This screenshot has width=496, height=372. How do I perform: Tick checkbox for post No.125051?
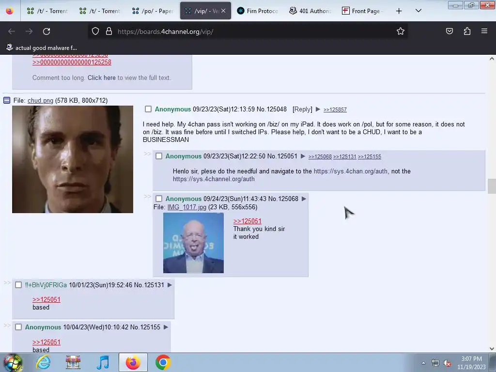click(159, 156)
